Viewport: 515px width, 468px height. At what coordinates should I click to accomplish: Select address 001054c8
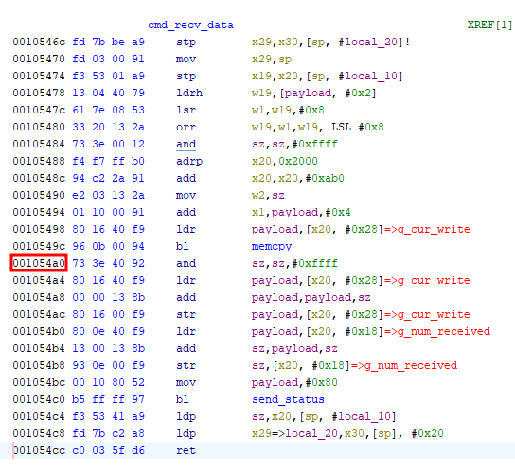[39, 433]
